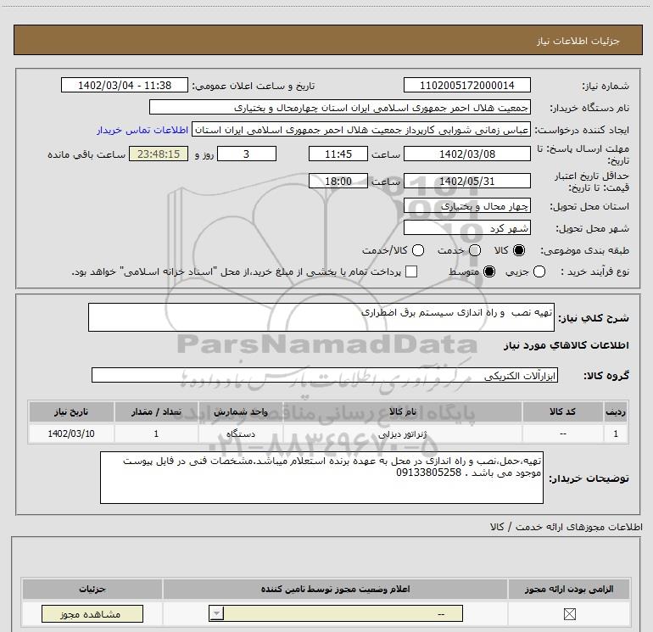Select the خدمت radio button
This screenshot has width=653, height=632.
pos(475,250)
